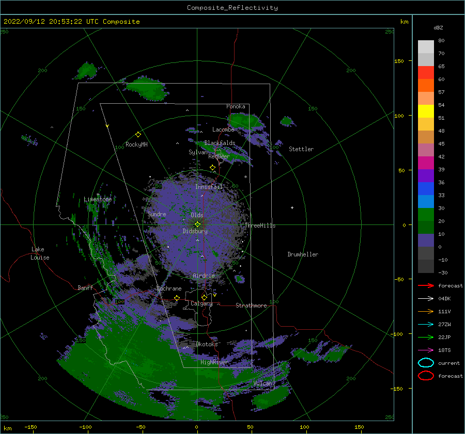Click the 18TS legend text
This screenshot has height=434, width=465.
click(x=444, y=350)
